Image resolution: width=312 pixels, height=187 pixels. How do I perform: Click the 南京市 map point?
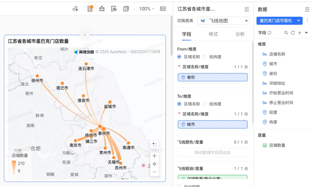coord(75,140)
